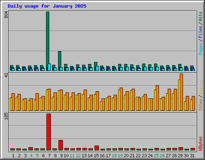Viewport: 205px width, 160px height.
Task: Click the green weekend day label 5
Action: [37, 156]
